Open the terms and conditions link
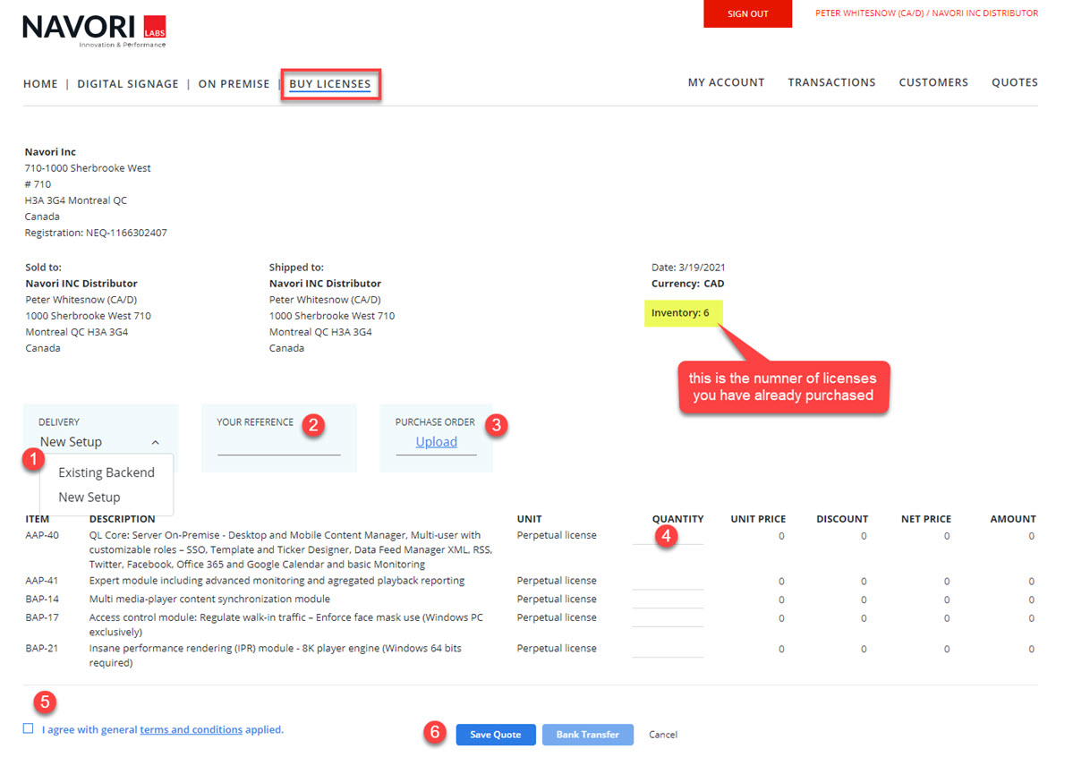Viewport: 1073px width, 774px height. pos(191,730)
